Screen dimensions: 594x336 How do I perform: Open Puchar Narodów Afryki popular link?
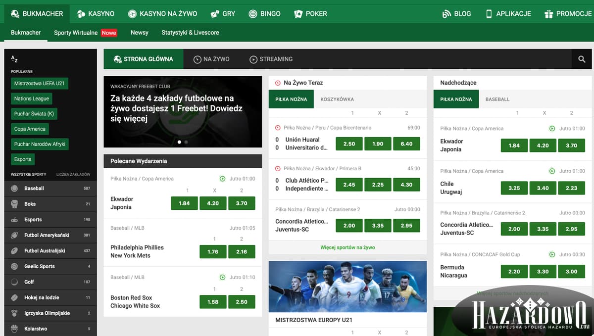[40, 144]
